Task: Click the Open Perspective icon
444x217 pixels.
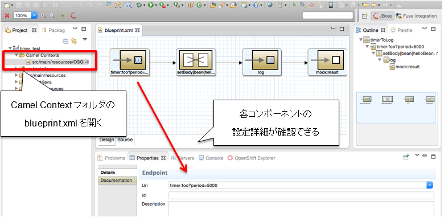Action: [365, 16]
